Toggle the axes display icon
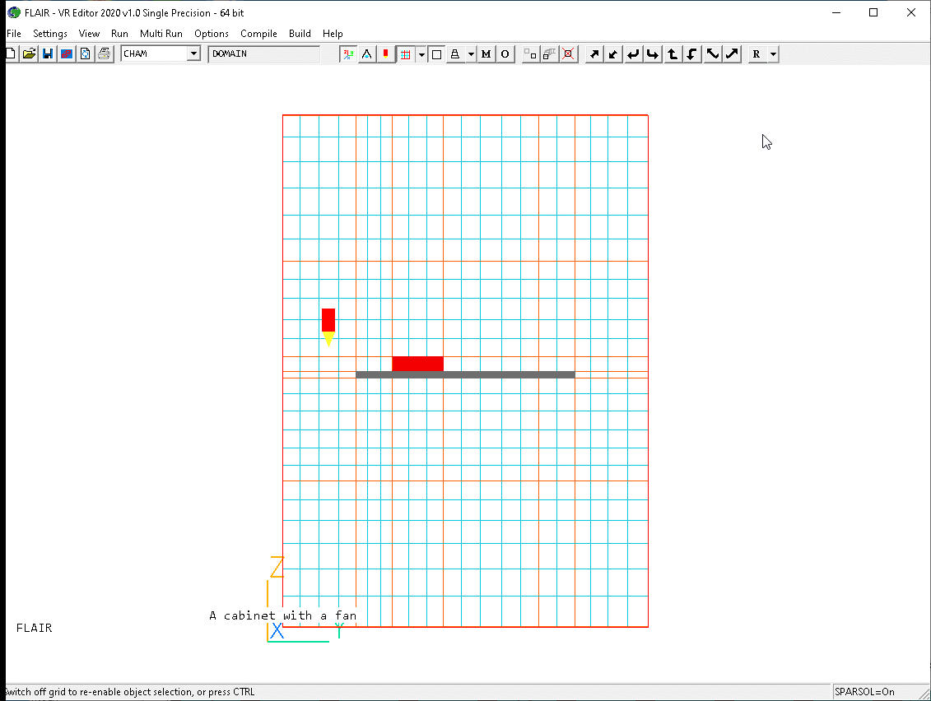931x701 pixels. 348,54
